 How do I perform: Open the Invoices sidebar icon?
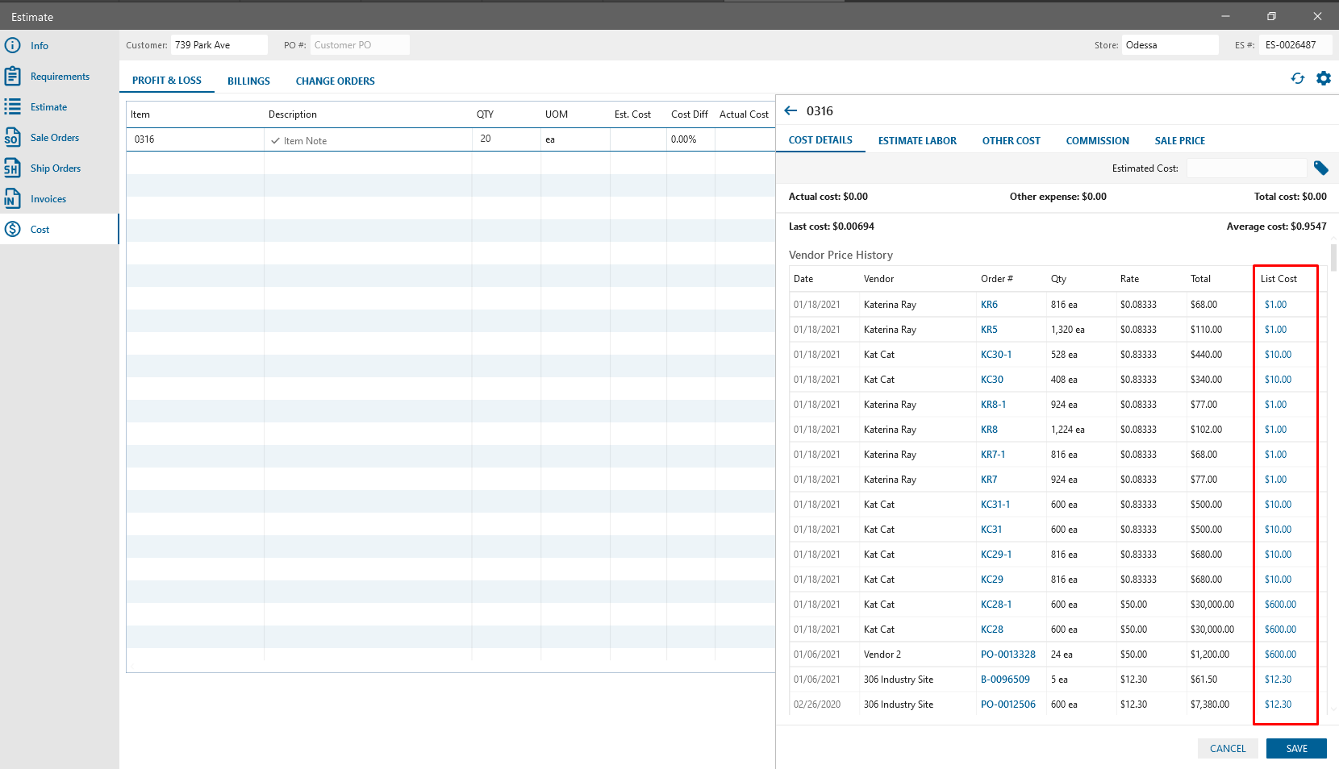coord(13,199)
